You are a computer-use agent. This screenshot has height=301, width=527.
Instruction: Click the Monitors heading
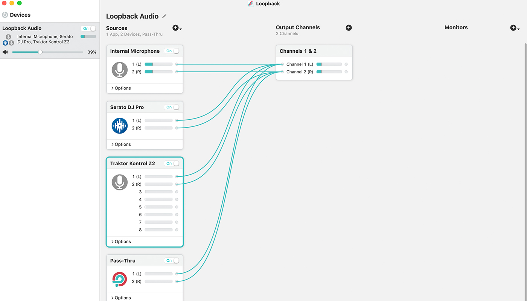coord(456,27)
